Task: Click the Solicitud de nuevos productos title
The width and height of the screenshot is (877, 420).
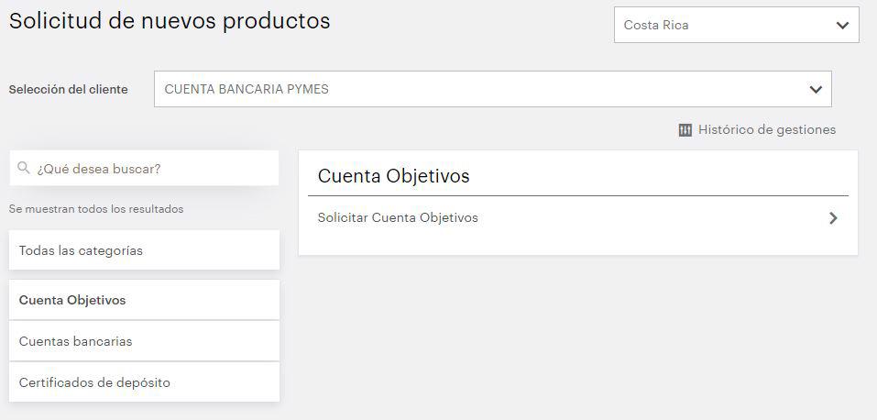Action: 170,21
